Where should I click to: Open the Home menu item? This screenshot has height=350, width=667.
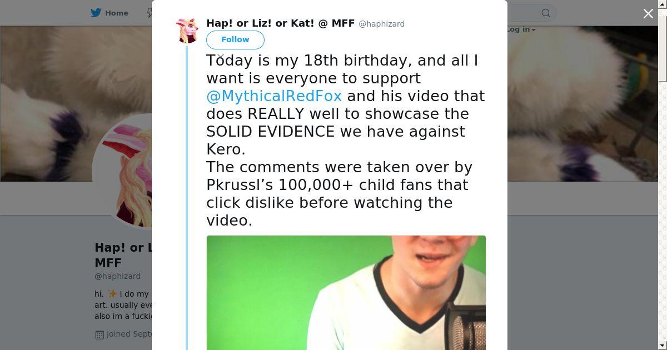(x=116, y=13)
